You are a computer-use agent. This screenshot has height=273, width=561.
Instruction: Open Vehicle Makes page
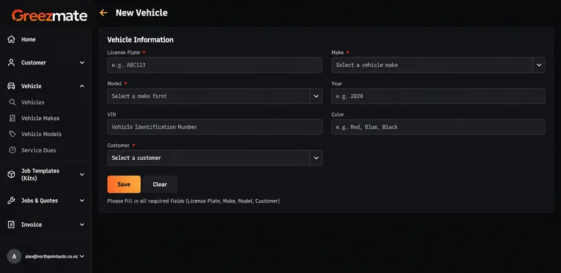(41, 118)
